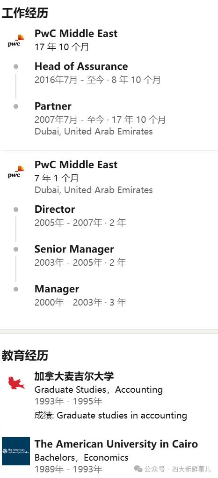This screenshot has width=218, height=478.
Task: Open the American University in Cairo logo
Action: click(16, 451)
